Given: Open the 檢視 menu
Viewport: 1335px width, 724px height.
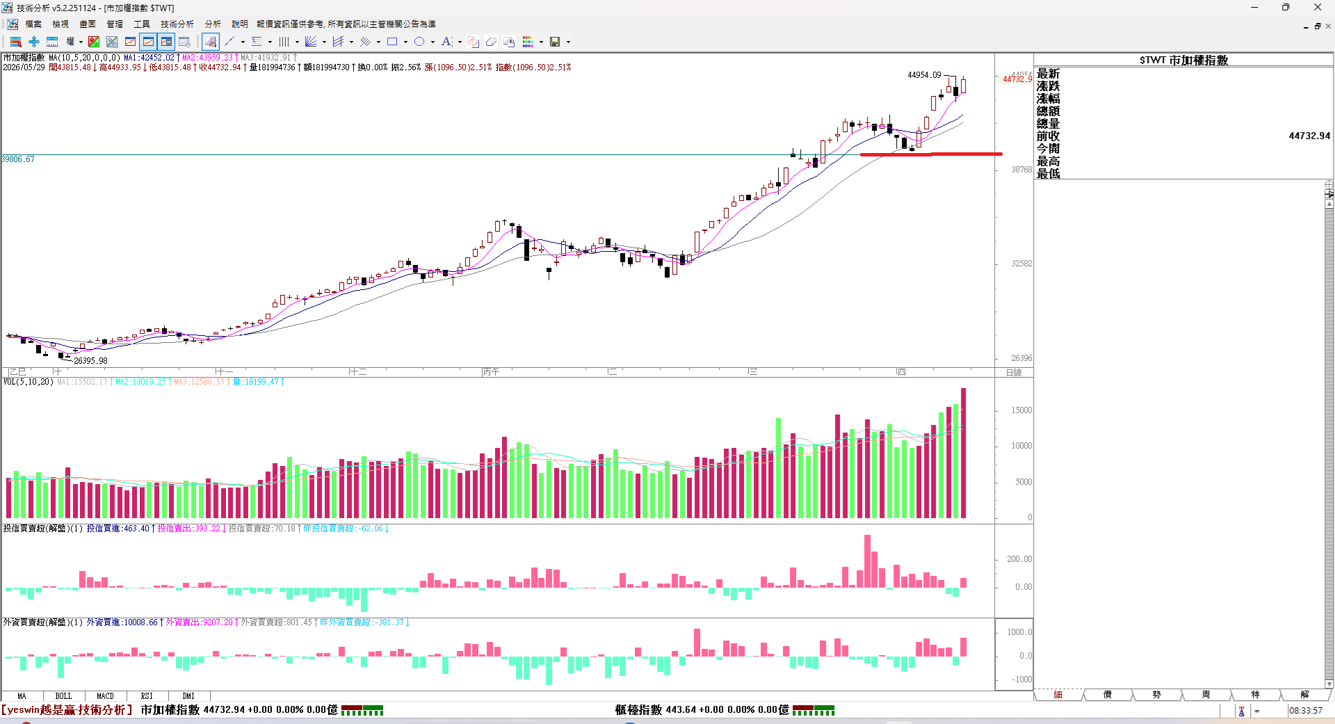Looking at the screenshot, I should (x=60, y=24).
